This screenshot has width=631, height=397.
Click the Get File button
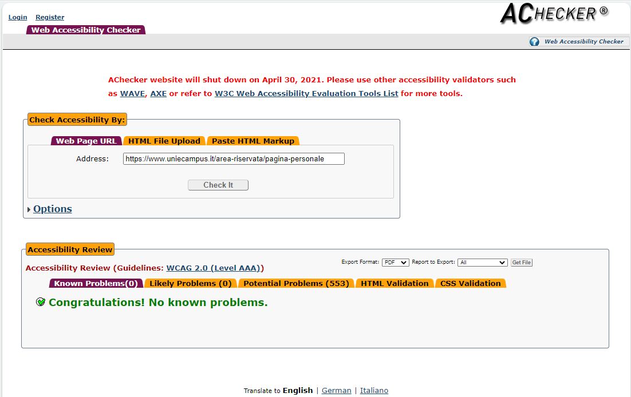521,263
